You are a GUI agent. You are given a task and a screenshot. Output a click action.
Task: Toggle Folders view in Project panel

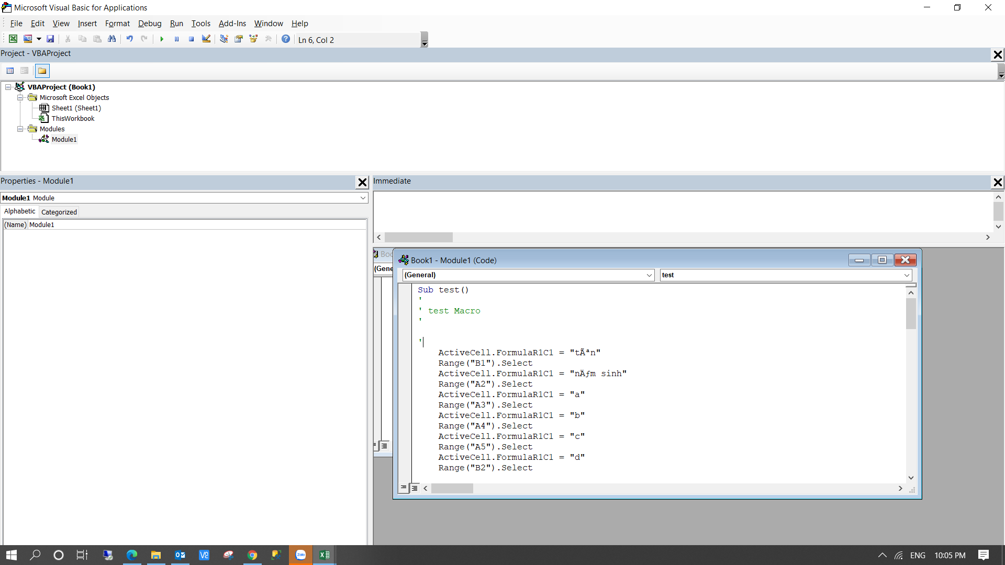click(x=42, y=71)
